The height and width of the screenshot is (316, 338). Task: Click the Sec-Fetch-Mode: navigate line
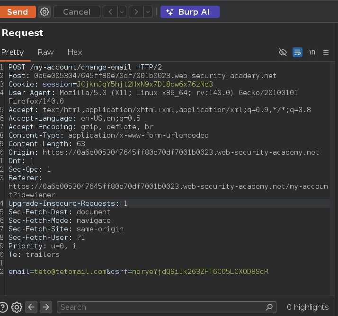pyautogui.click(x=60, y=220)
